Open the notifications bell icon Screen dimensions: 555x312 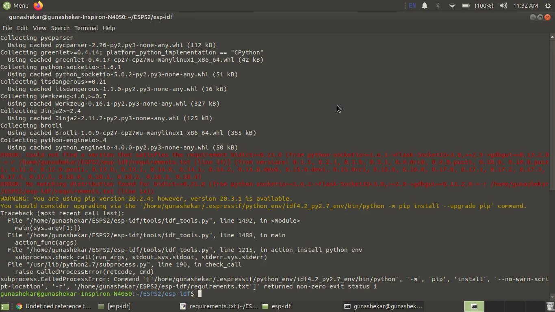pyautogui.click(x=425, y=6)
